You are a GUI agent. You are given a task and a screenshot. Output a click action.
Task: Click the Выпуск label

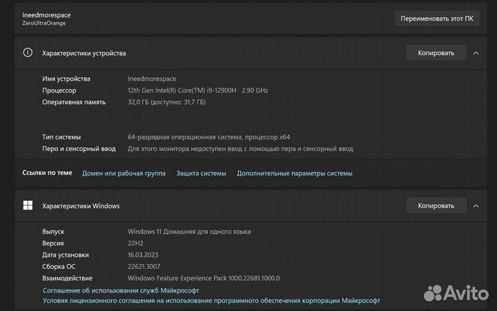click(53, 232)
